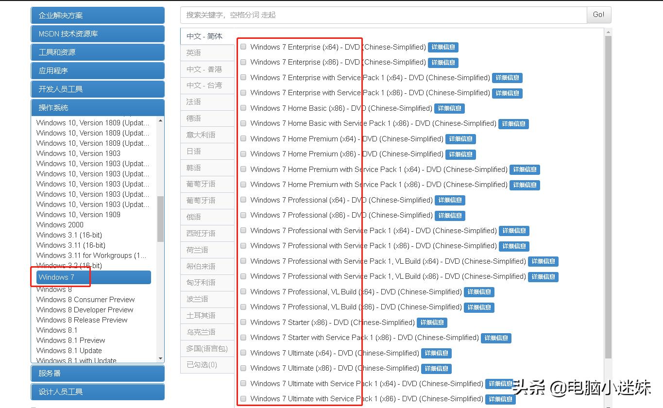View details for Windows 7 Ultimate (x86) DVD
The image size is (663, 408).
click(x=436, y=369)
